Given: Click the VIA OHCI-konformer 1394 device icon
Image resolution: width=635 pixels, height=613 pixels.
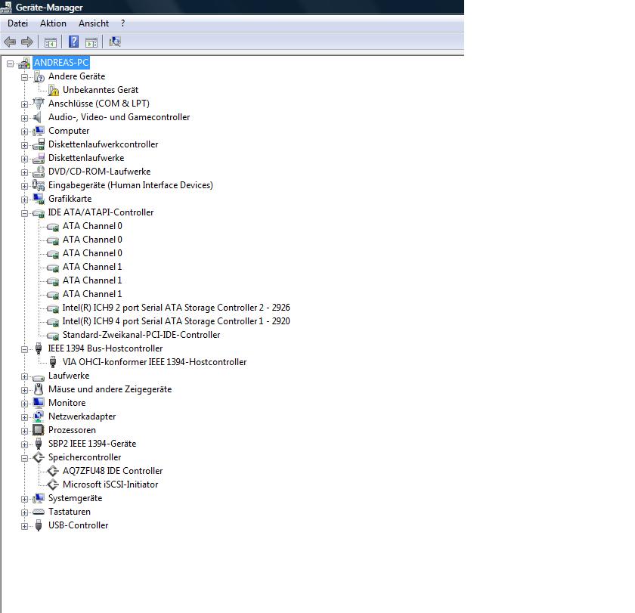Looking at the screenshot, I should click(53, 362).
